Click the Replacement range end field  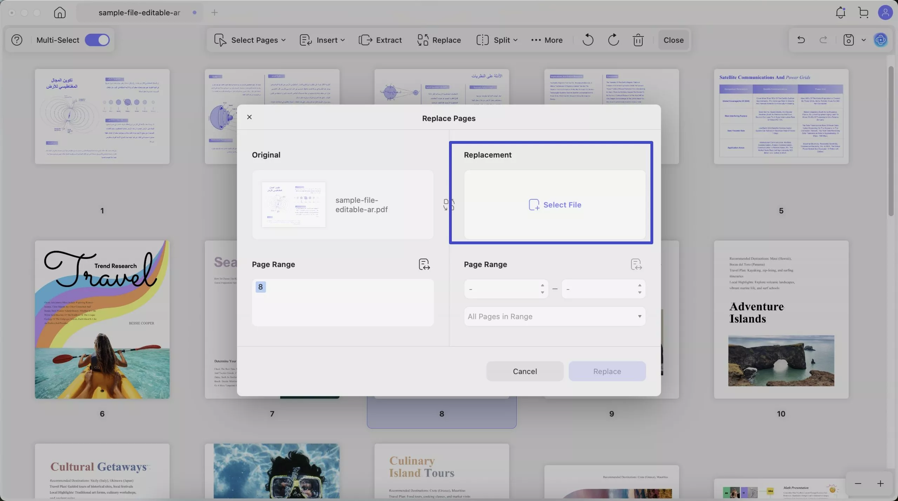click(x=603, y=289)
